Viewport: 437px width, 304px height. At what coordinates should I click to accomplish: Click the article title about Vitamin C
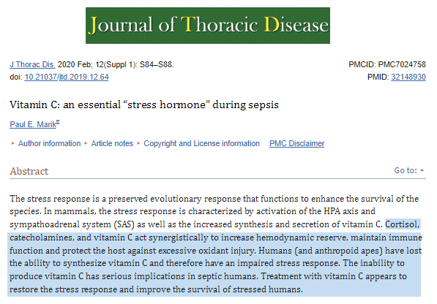[x=144, y=104]
